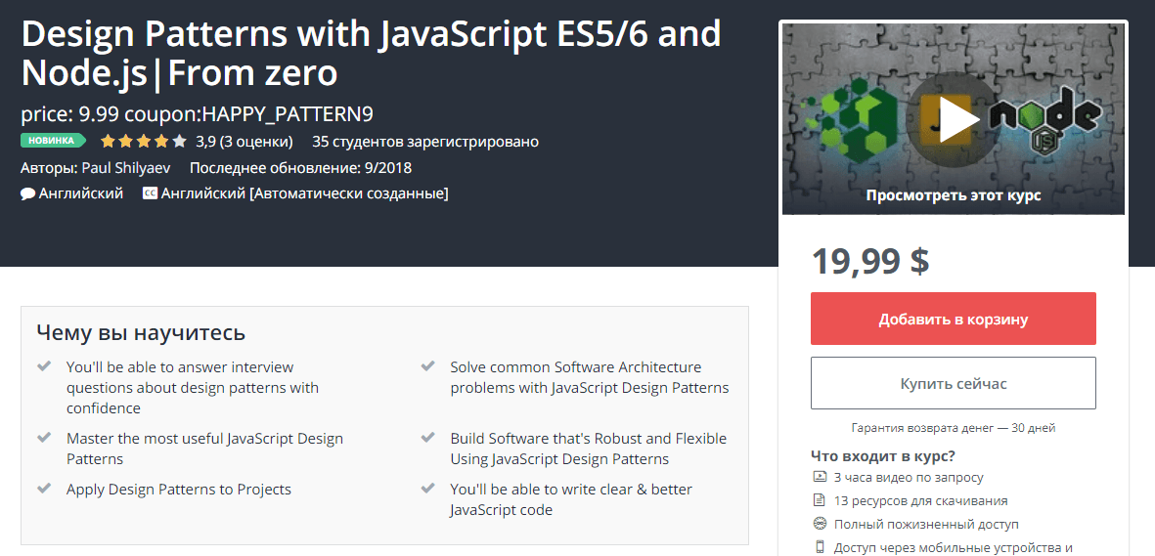Click 'Solve common Software Architecture problems' text
1155x556 pixels.
tap(590, 377)
